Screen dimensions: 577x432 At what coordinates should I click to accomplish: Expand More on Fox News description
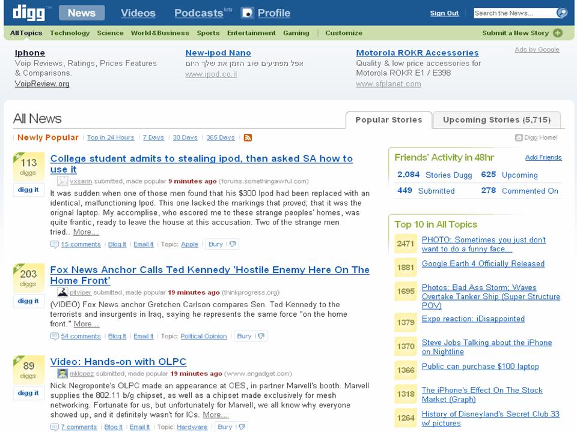(x=87, y=324)
